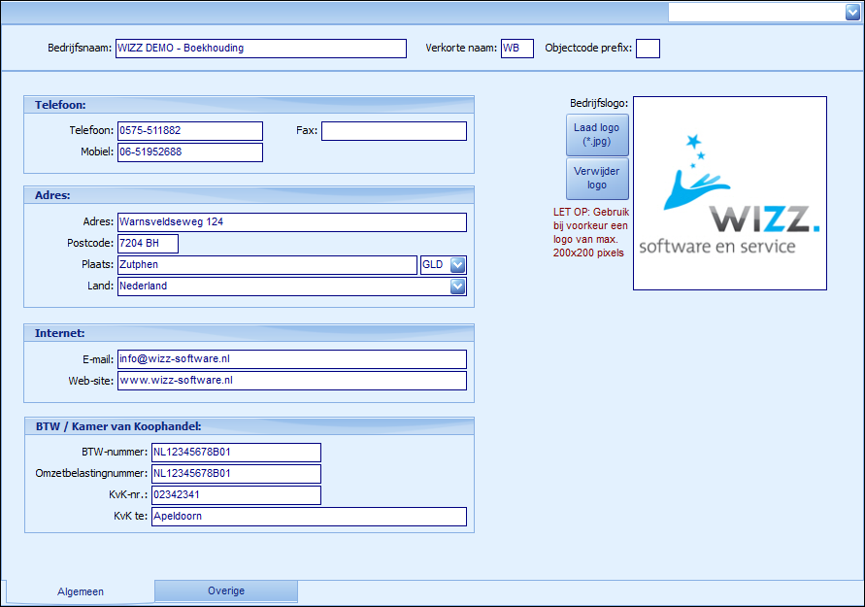Focus the Verkorte naam field

tap(516, 49)
